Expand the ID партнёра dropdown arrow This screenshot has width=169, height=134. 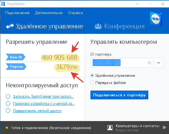click(x=159, y=62)
